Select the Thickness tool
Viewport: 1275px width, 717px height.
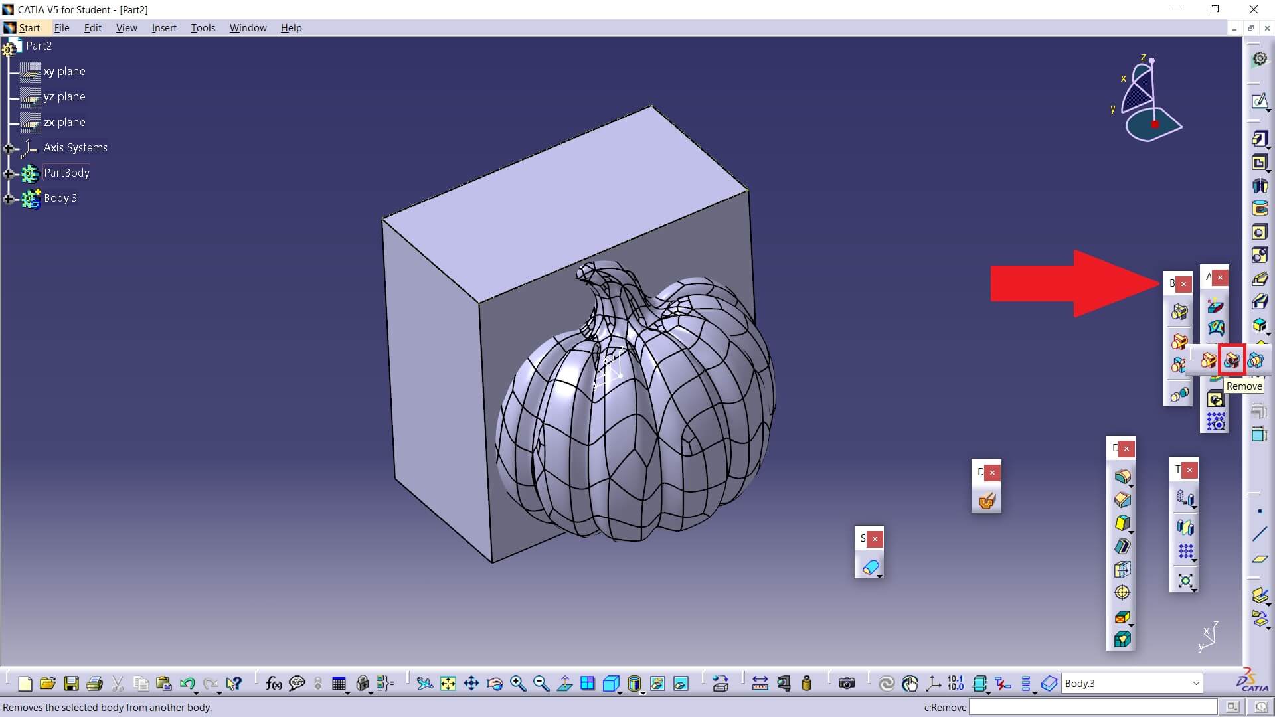(x=1122, y=570)
